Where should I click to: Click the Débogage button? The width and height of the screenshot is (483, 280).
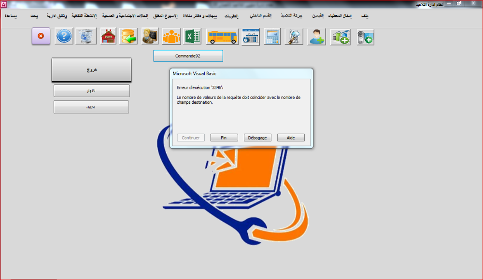(x=257, y=138)
